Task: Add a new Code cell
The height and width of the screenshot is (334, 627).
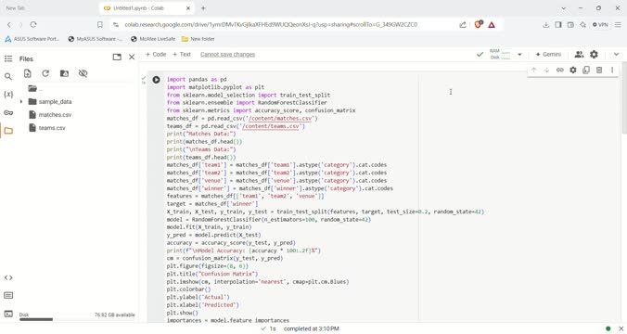Action: [156, 55]
